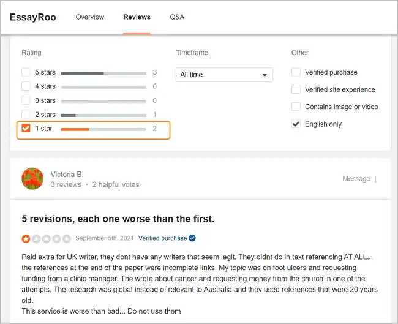Click the 1 star count '2'
Image resolution: width=398 pixels, height=324 pixels.
pyautogui.click(x=154, y=129)
